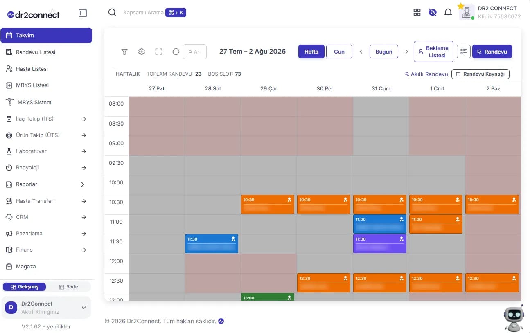The height and width of the screenshot is (333, 530).
Task: Expand the Raporlar submenu chevron
Action: click(x=83, y=184)
